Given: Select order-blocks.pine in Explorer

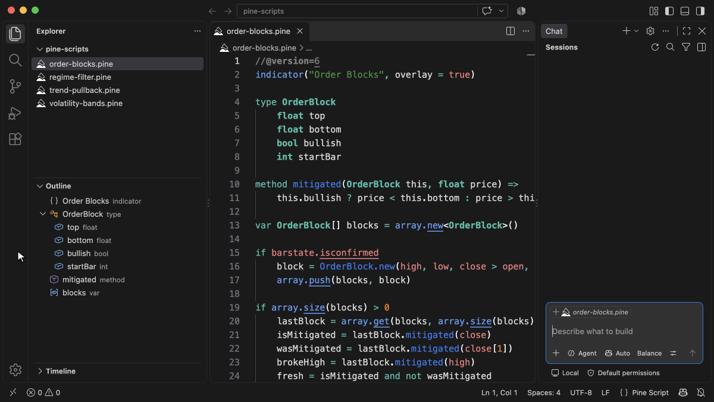Looking at the screenshot, I should pos(117,64).
